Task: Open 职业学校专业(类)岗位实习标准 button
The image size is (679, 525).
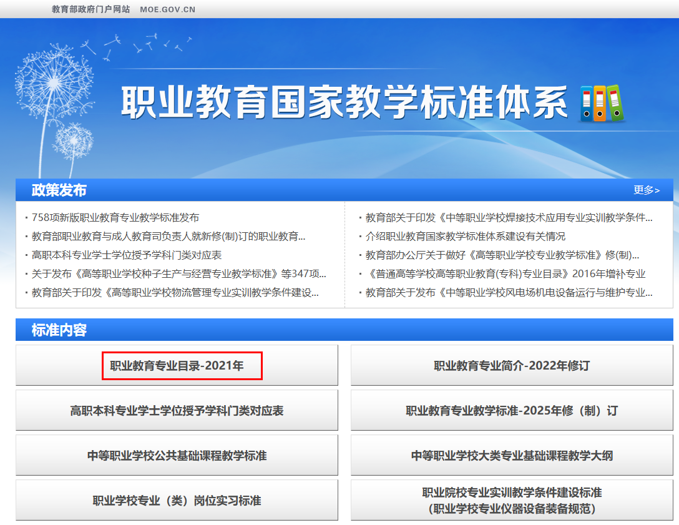Action: click(x=177, y=501)
